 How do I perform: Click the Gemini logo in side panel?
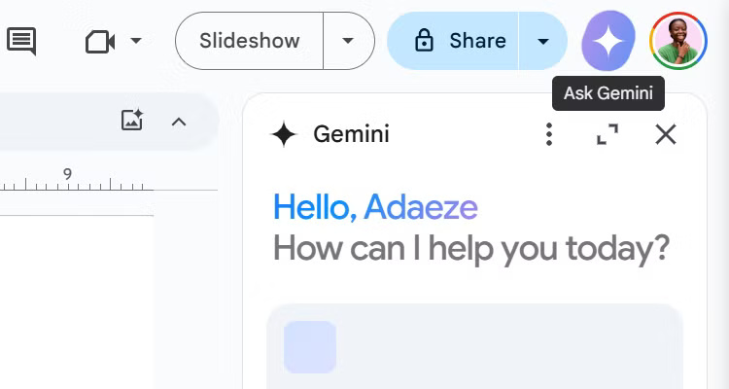(x=283, y=134)
